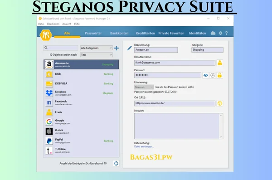272x180 pixels.
Task: Open the Titel sort dropdown
Action: tap(96, 55)
